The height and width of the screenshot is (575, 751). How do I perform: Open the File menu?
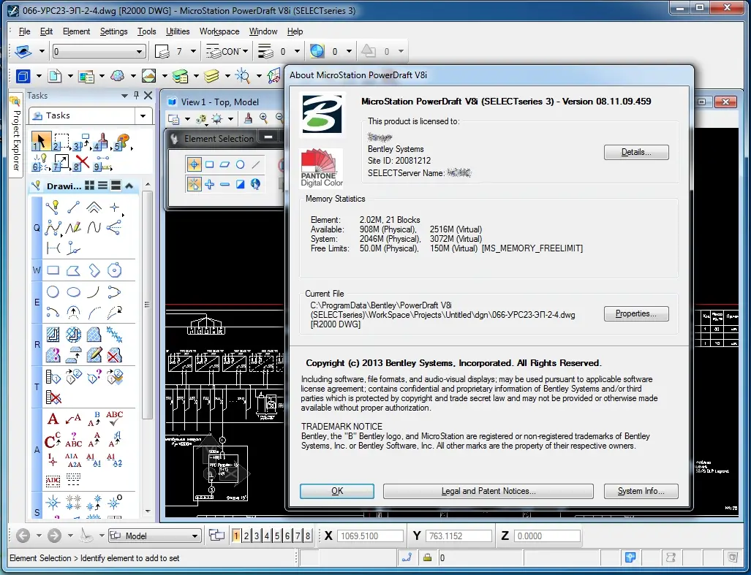(x=24, y=31)
